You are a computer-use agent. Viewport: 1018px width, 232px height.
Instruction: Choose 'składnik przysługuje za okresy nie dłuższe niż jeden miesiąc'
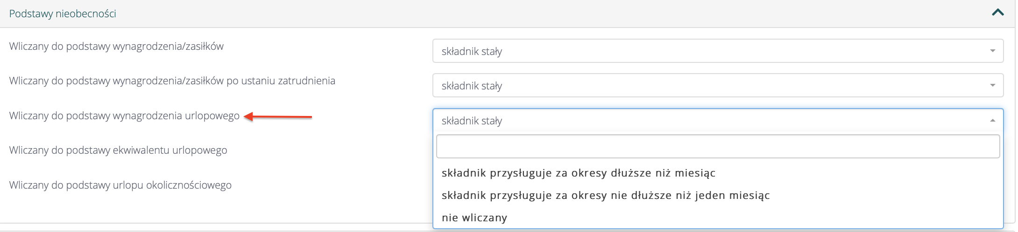[x=605, y=195]
